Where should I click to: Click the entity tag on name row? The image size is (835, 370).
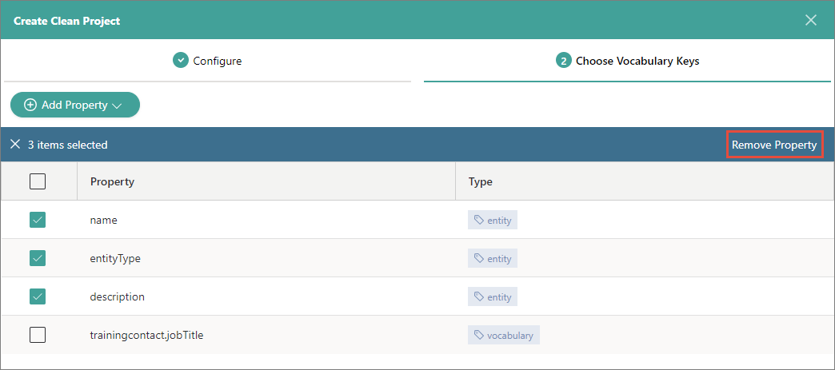[x=493, y=221]
